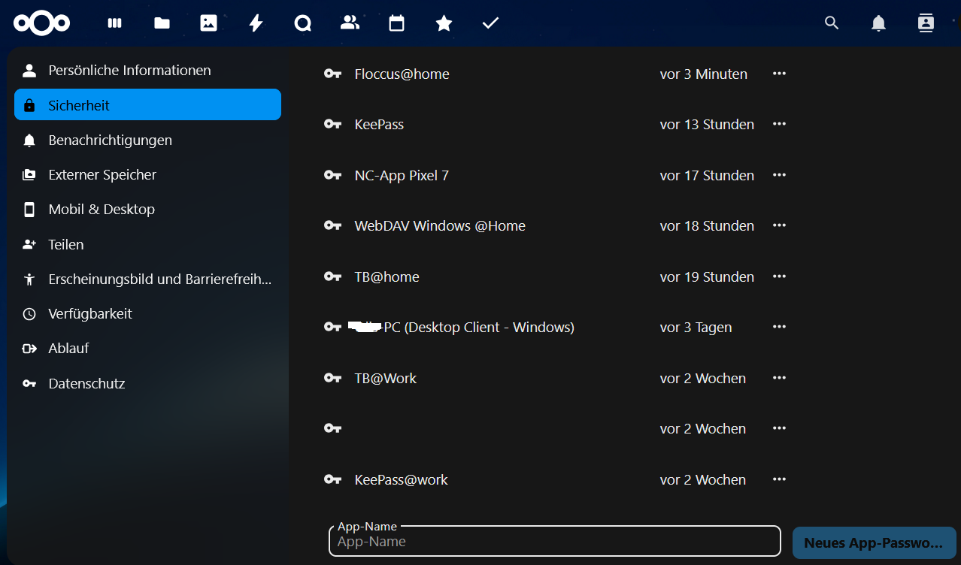Screen dimensions: 961x565
Task: Open the Contacts people icon
Action: 350,23
